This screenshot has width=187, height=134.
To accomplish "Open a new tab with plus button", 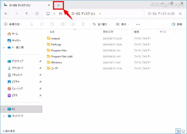I will [58, 5].
